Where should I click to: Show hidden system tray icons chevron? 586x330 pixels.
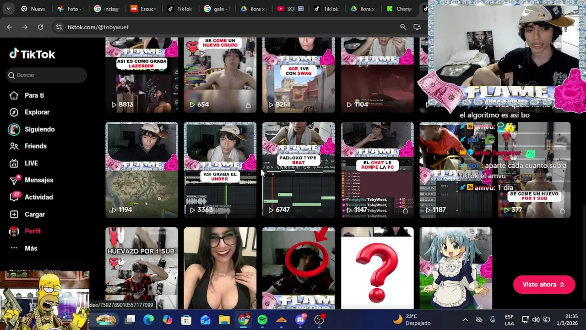pos(465,319)
